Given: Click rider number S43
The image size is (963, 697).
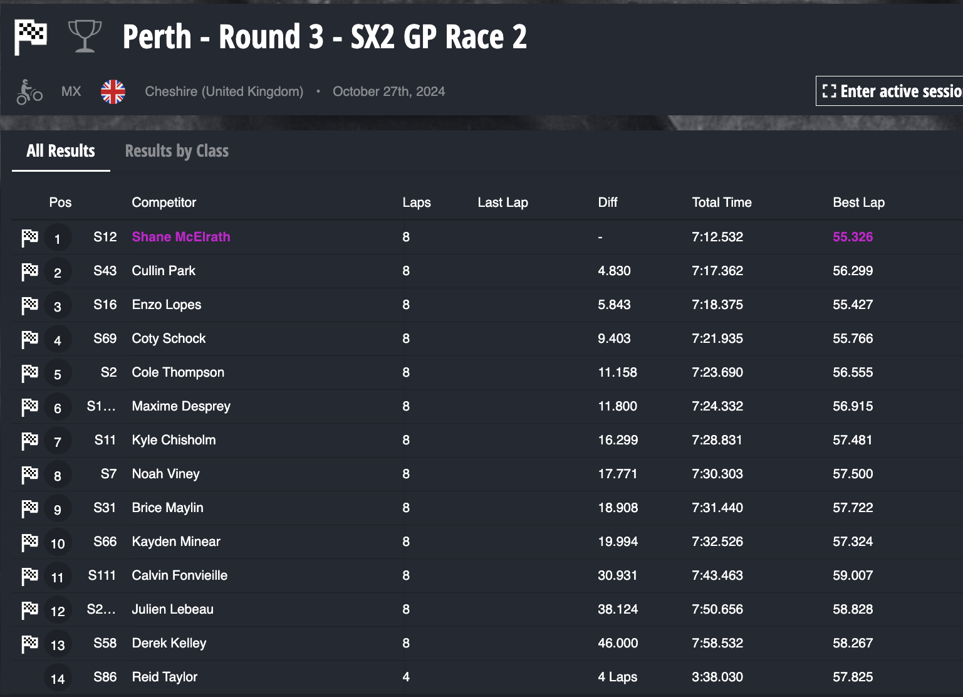Looking at the screenshot, I should click(105, 271).
